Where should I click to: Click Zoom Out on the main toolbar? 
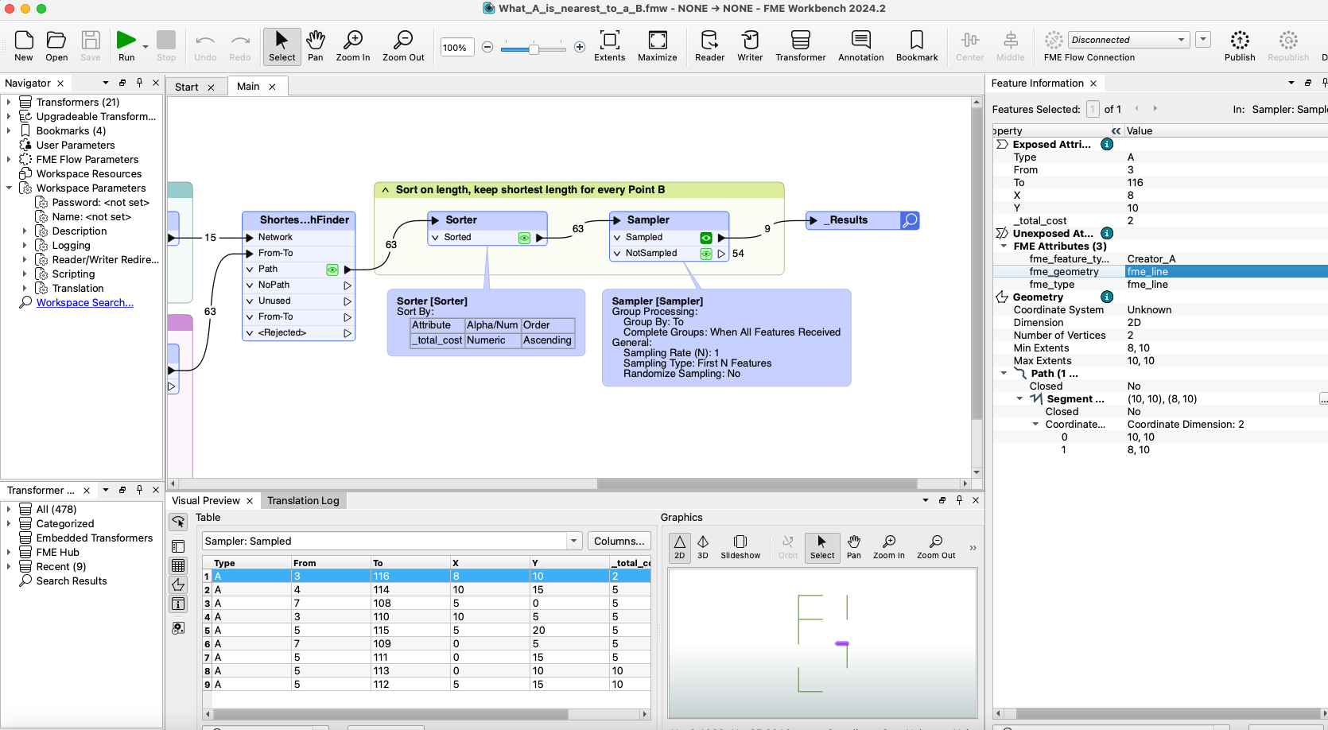[403, 46]
